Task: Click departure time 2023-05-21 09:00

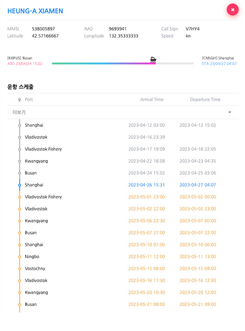Action: pyautogui.click(x=198, y=305)
